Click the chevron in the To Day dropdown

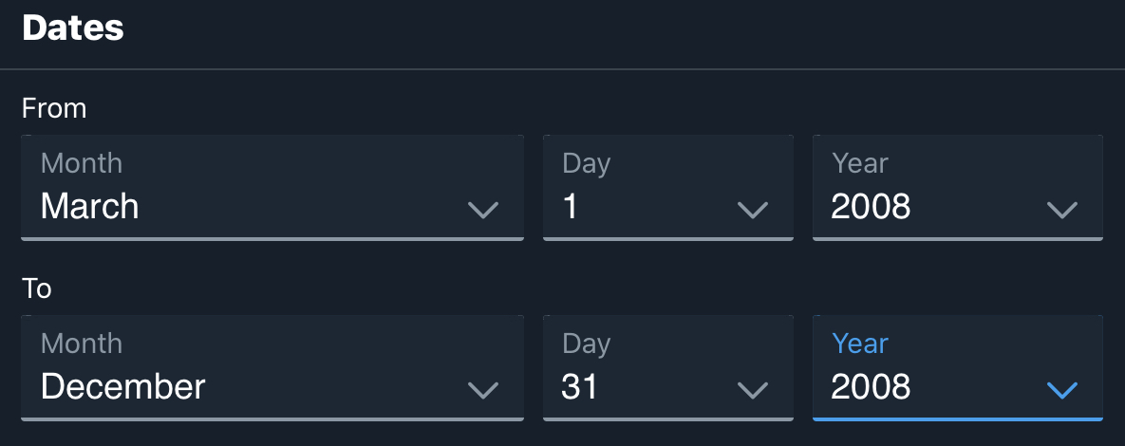[753, 389]
